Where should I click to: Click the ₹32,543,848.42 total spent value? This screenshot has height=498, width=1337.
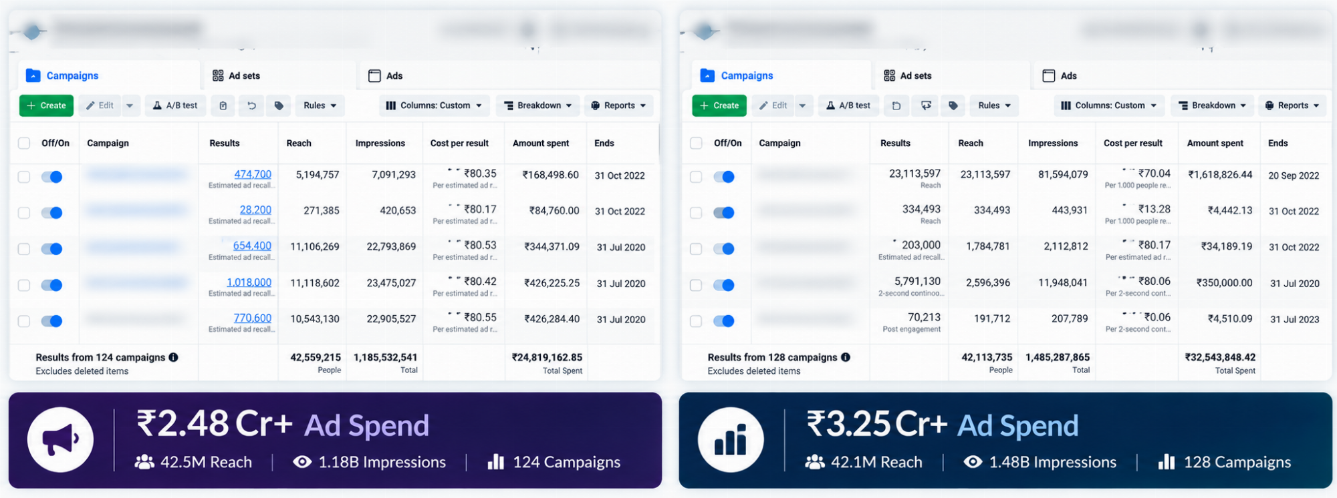pos(1220,357)
